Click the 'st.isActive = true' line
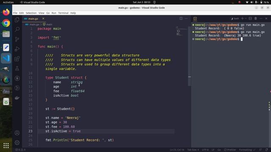The width and height of the screenshot is (271, 152). tap(63, 131)
